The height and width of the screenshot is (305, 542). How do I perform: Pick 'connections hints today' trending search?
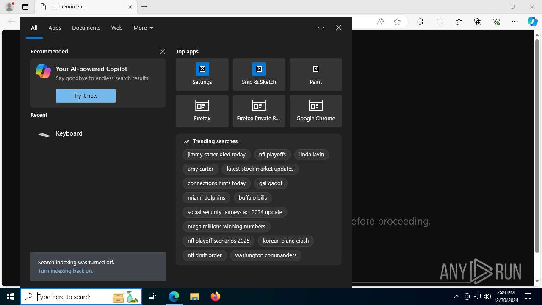pos(216,183)
